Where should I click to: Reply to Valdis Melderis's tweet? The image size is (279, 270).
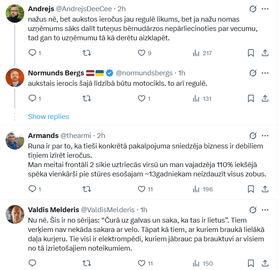coord(32,264)
